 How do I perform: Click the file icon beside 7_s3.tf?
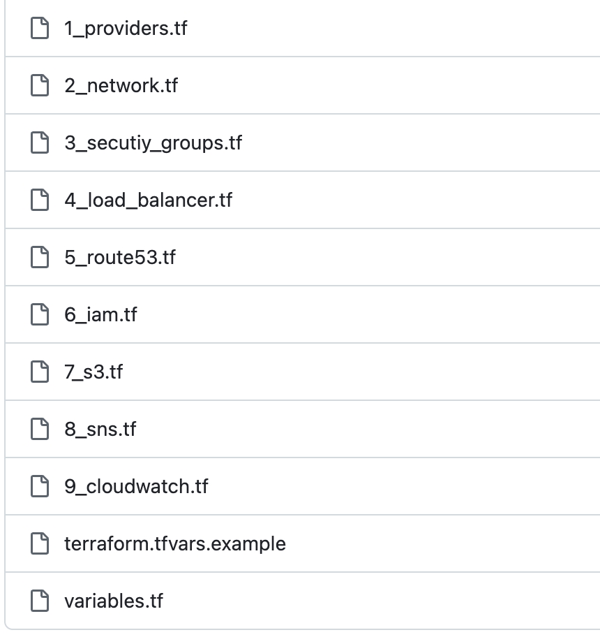(40, 372)
